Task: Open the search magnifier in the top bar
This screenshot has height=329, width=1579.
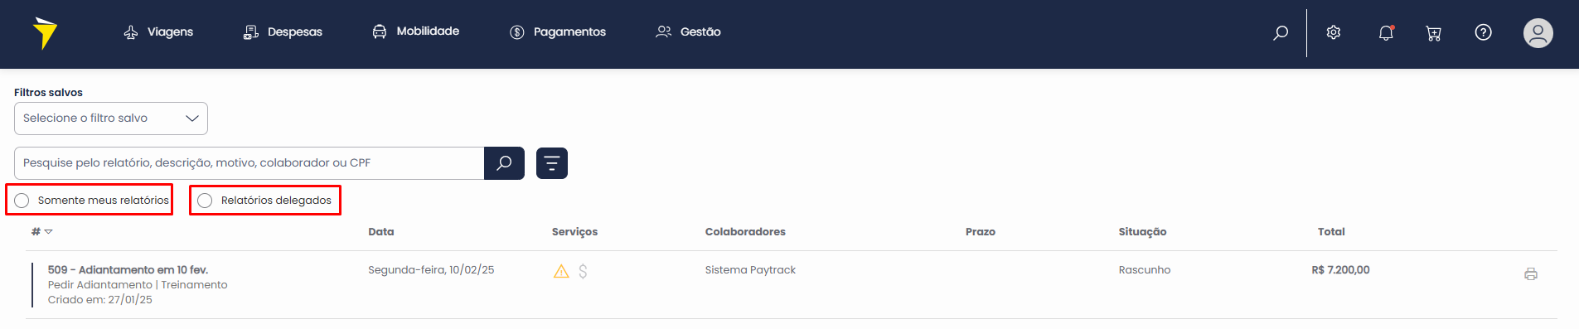Action: click(x=1281, y=32)
